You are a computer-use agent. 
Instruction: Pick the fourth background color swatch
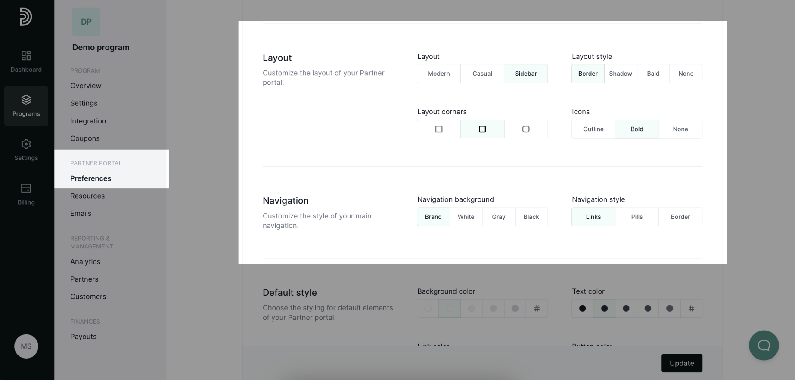point(493,308)
